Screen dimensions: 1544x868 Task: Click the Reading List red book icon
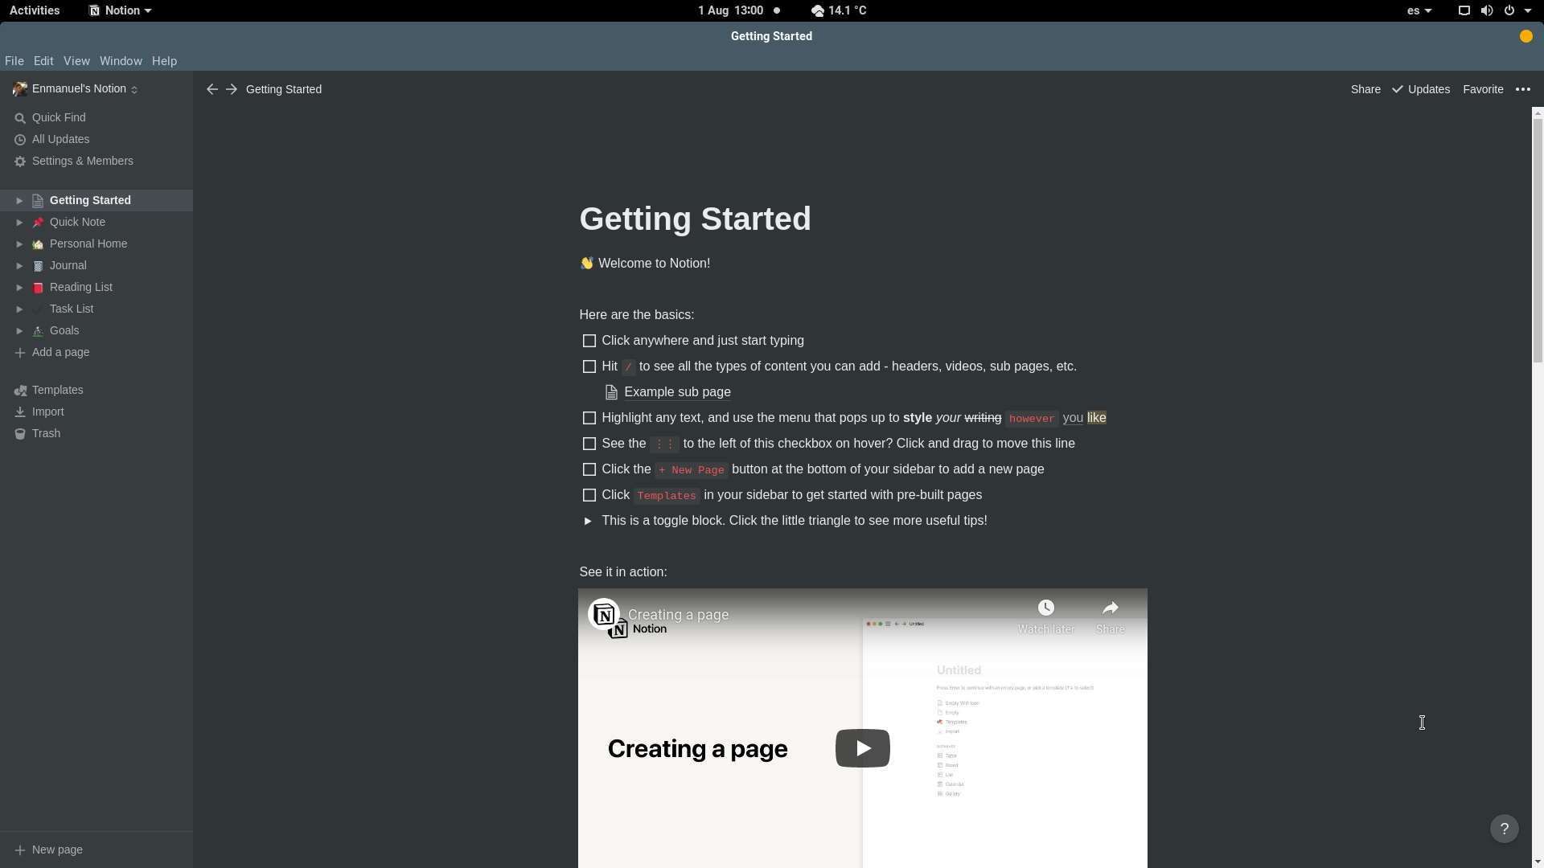38,288
